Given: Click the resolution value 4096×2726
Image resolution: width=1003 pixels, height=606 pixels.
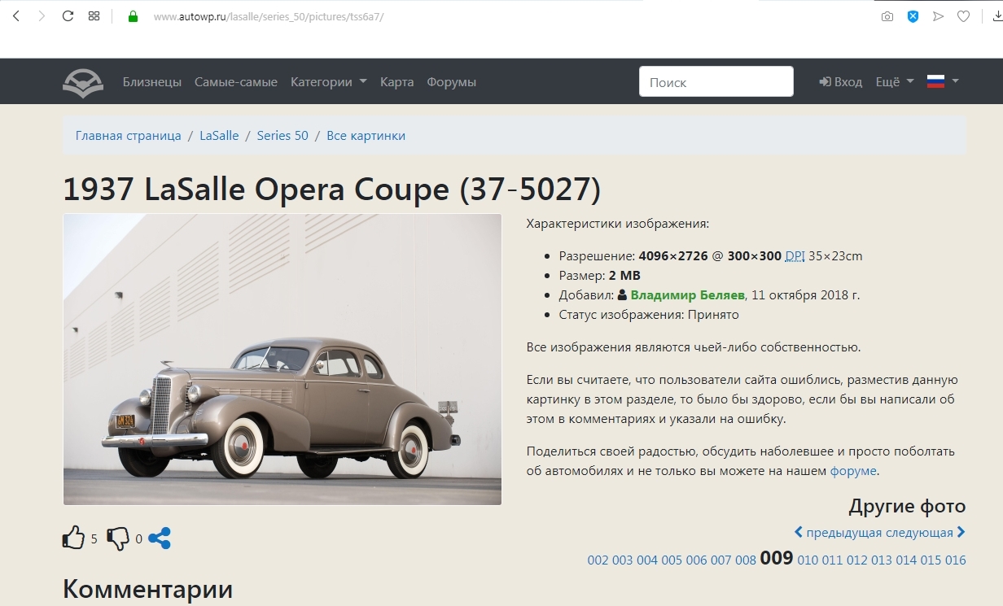Looking at the screenshot, I should tap(673, 256).
